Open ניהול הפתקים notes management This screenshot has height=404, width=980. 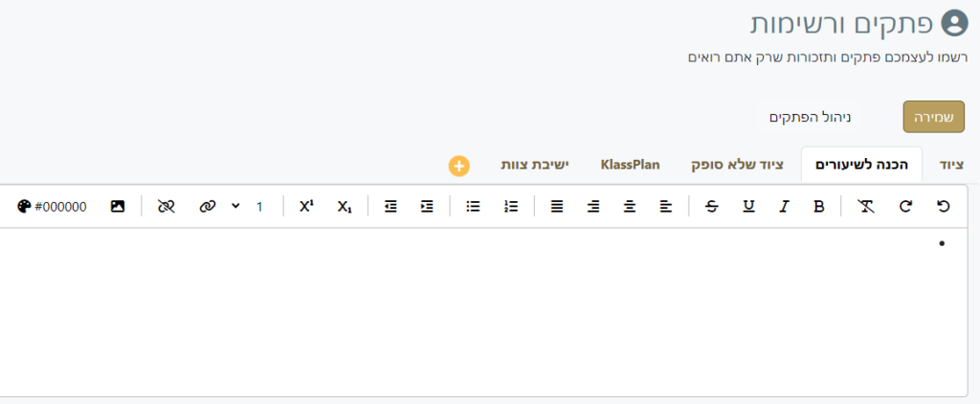pos(812,117)
